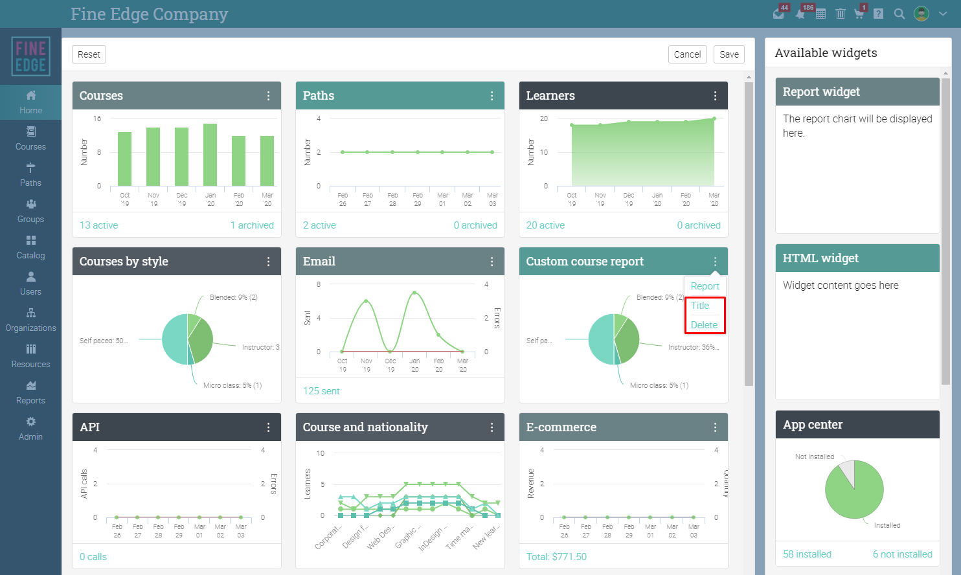This screenshot has height=575, width=961.
Task: Click the Reset button
Action: [89, 54]
